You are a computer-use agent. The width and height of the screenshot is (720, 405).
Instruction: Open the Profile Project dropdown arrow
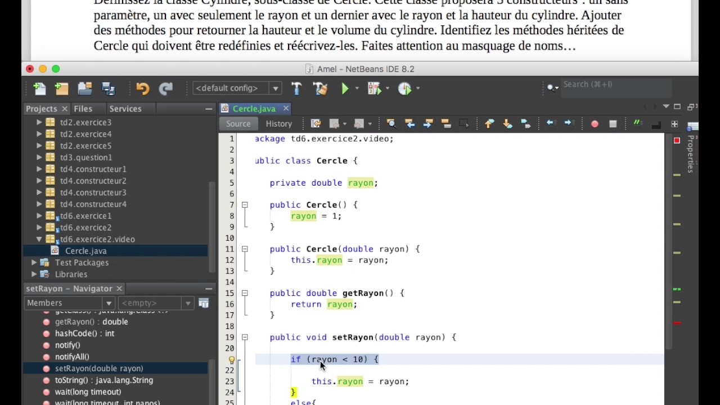pyautogui.click(x=417, y=88)
